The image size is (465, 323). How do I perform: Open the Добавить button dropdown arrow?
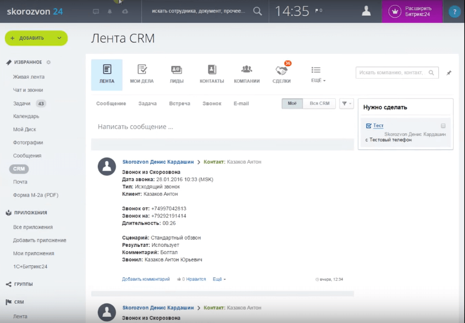pyautogui.click(x=59, y=38)
